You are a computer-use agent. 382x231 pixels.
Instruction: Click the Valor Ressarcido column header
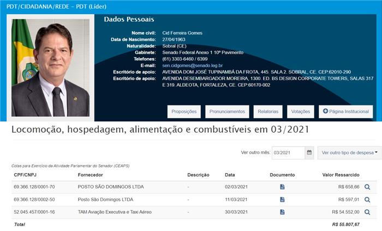click(341, 175)
